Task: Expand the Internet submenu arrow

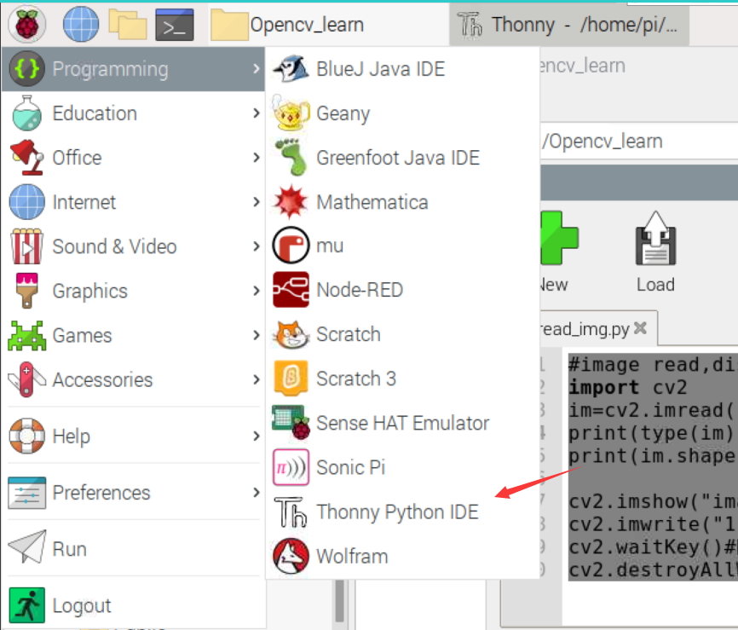Action: coord(256,202)
